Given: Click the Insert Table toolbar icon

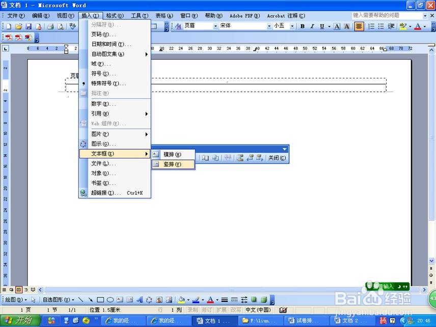Looking at the screenshot, I should [x=154, y=26].
